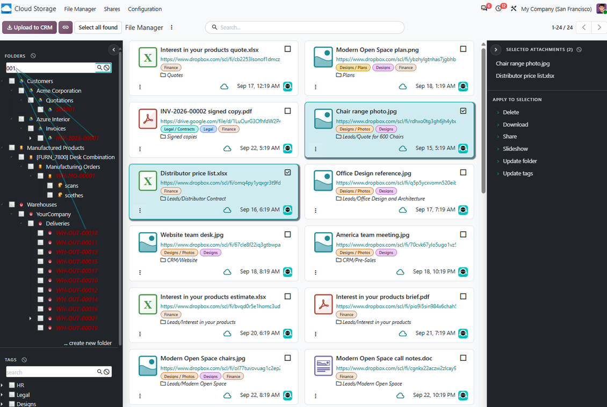Click the Select all found button
The width and height of the screenshot is (607, 407).
[98, 27]
